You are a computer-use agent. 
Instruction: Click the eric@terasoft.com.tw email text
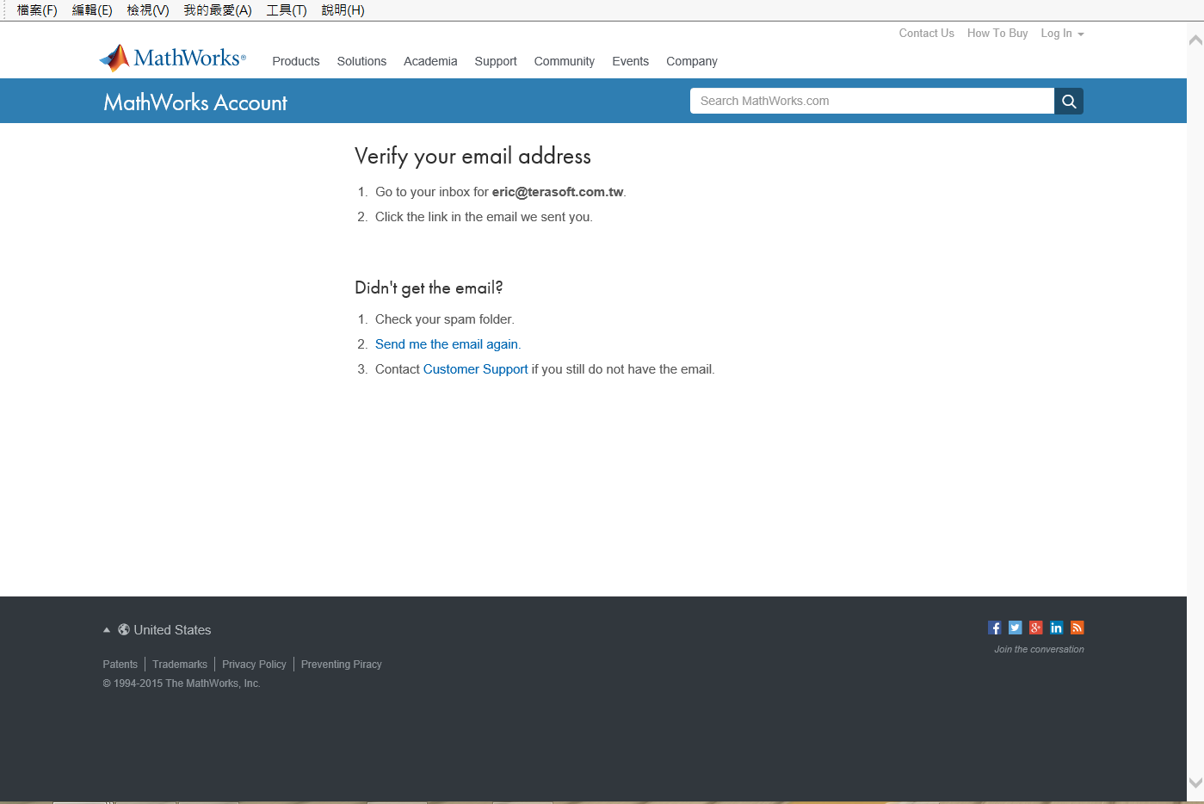558,192
